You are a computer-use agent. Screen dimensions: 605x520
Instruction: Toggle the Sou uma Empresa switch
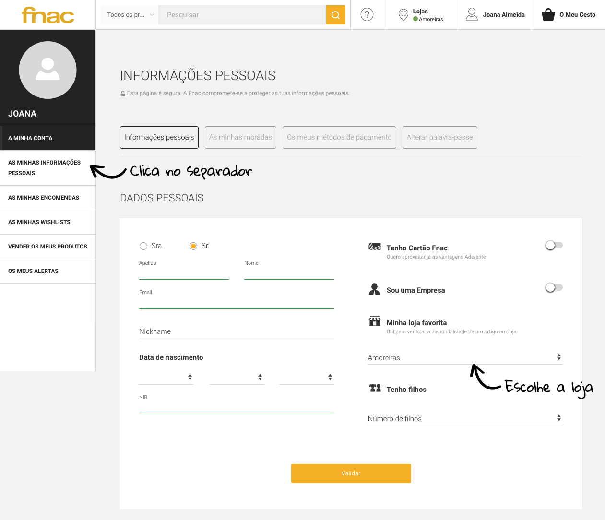click(554, 287)
